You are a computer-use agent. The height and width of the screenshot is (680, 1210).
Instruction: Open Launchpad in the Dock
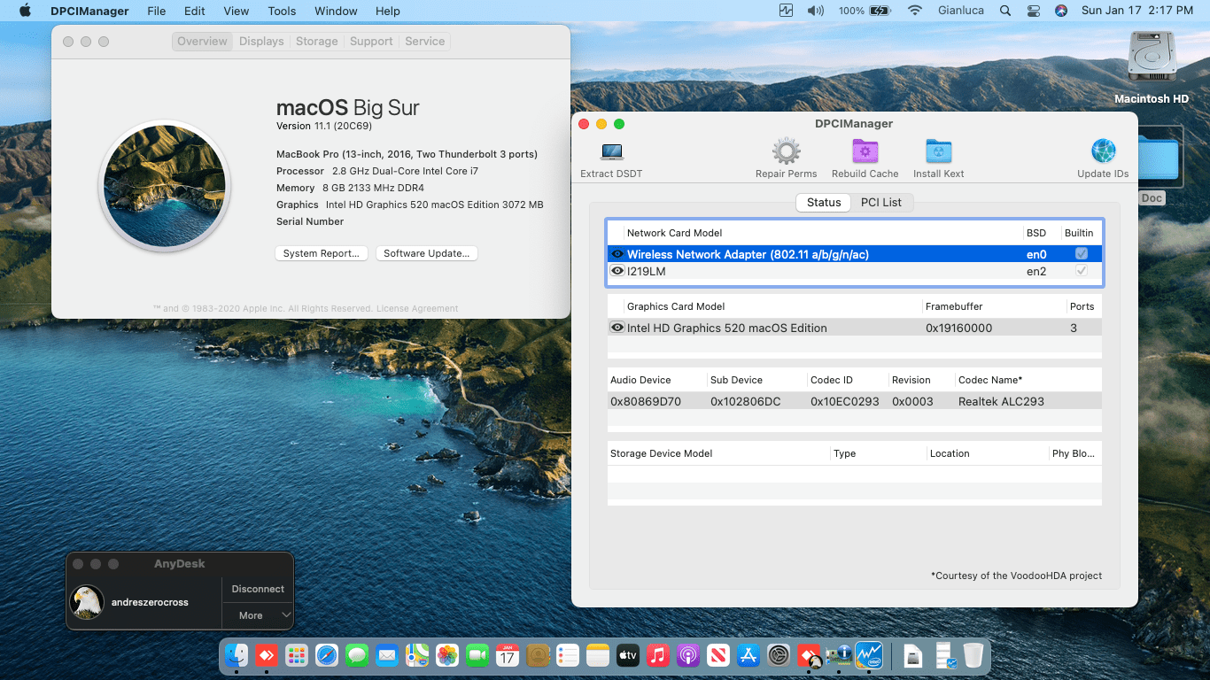[297, 655]
